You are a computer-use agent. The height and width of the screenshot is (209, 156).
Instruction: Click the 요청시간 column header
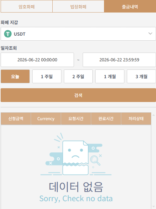point(76,119)
